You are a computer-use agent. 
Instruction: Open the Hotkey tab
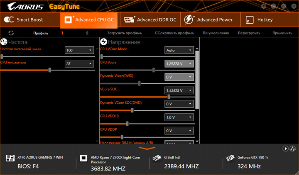[270, 19]
